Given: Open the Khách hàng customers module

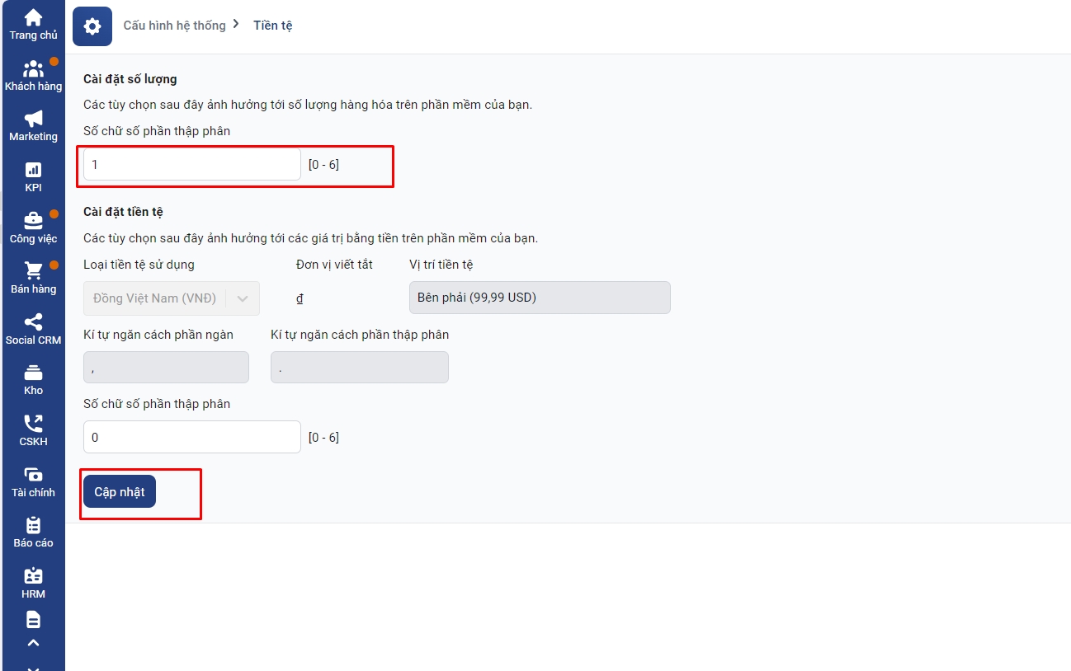Looking at the screenshot, I should point(33,70).
